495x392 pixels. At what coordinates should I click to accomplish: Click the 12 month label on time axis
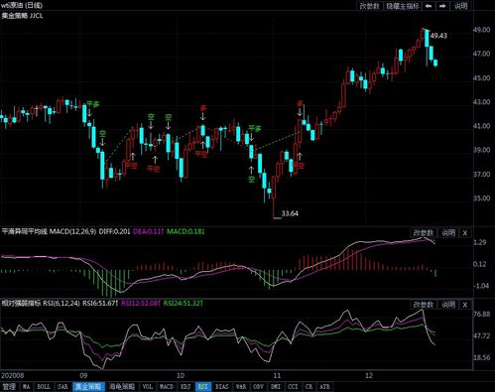(x=368, y=375)
